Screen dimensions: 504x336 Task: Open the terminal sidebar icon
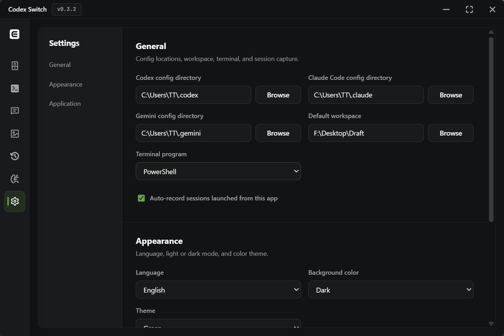[x=15, y=88]
